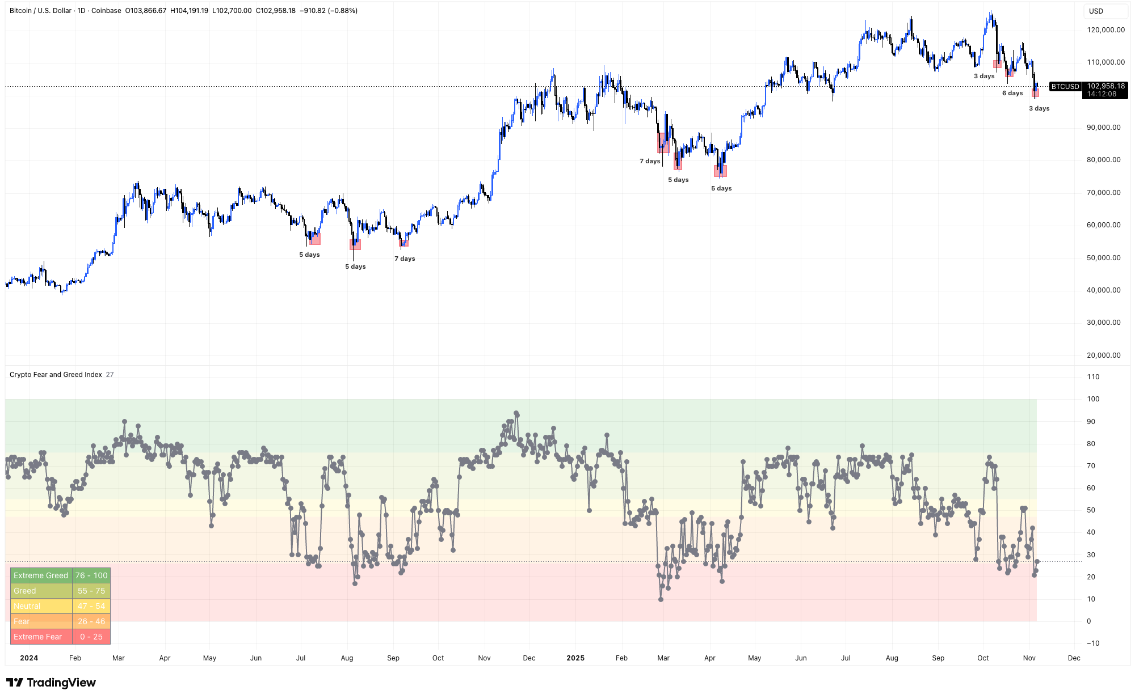Click the Extreme Fear 0 - 25 legend row
The image size is (1135, 699).
[60, 637]
